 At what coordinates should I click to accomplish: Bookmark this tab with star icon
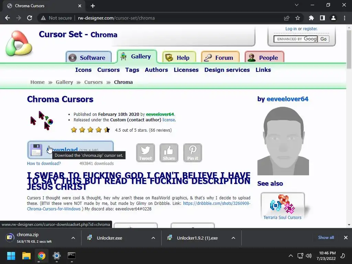coord(298,18)
